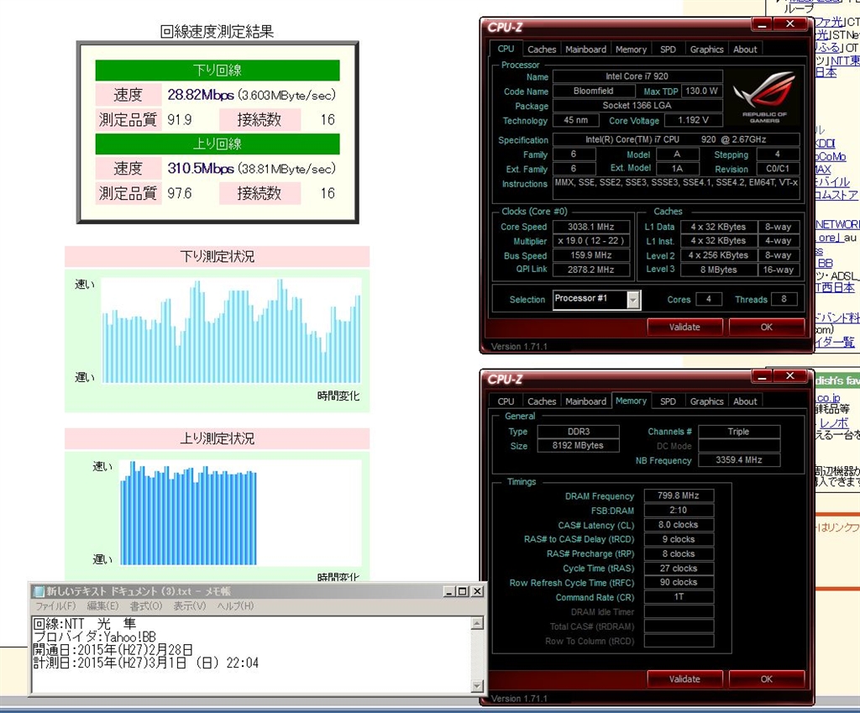Screen dimensions: 860x713
Task: Minimize the upper CPU-Z window
Action: 761,24
